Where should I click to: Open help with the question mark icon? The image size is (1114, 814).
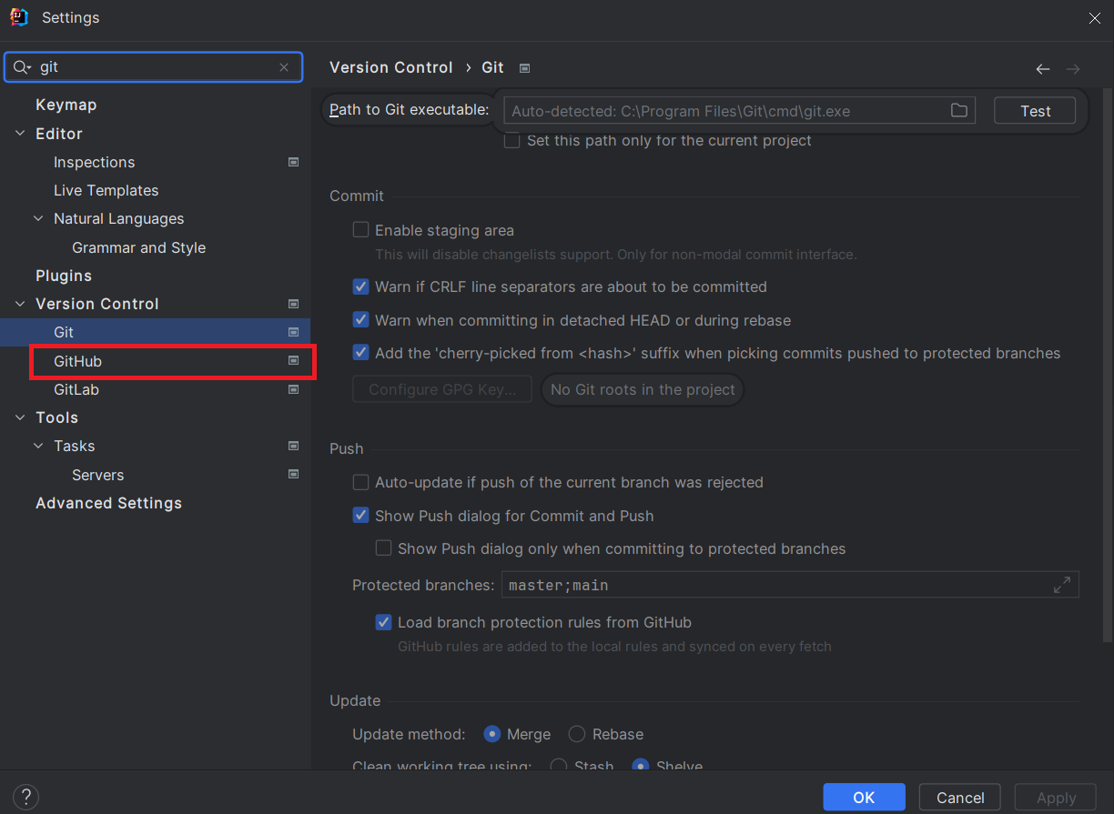click(x=25, y=798)
